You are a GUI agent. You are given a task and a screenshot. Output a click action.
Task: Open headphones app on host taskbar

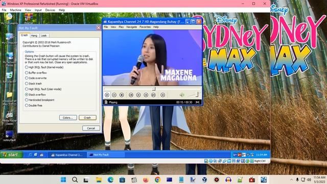[228, 179]
